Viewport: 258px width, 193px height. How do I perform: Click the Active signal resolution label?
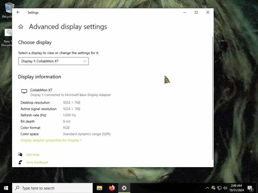[x=39, y=109]
